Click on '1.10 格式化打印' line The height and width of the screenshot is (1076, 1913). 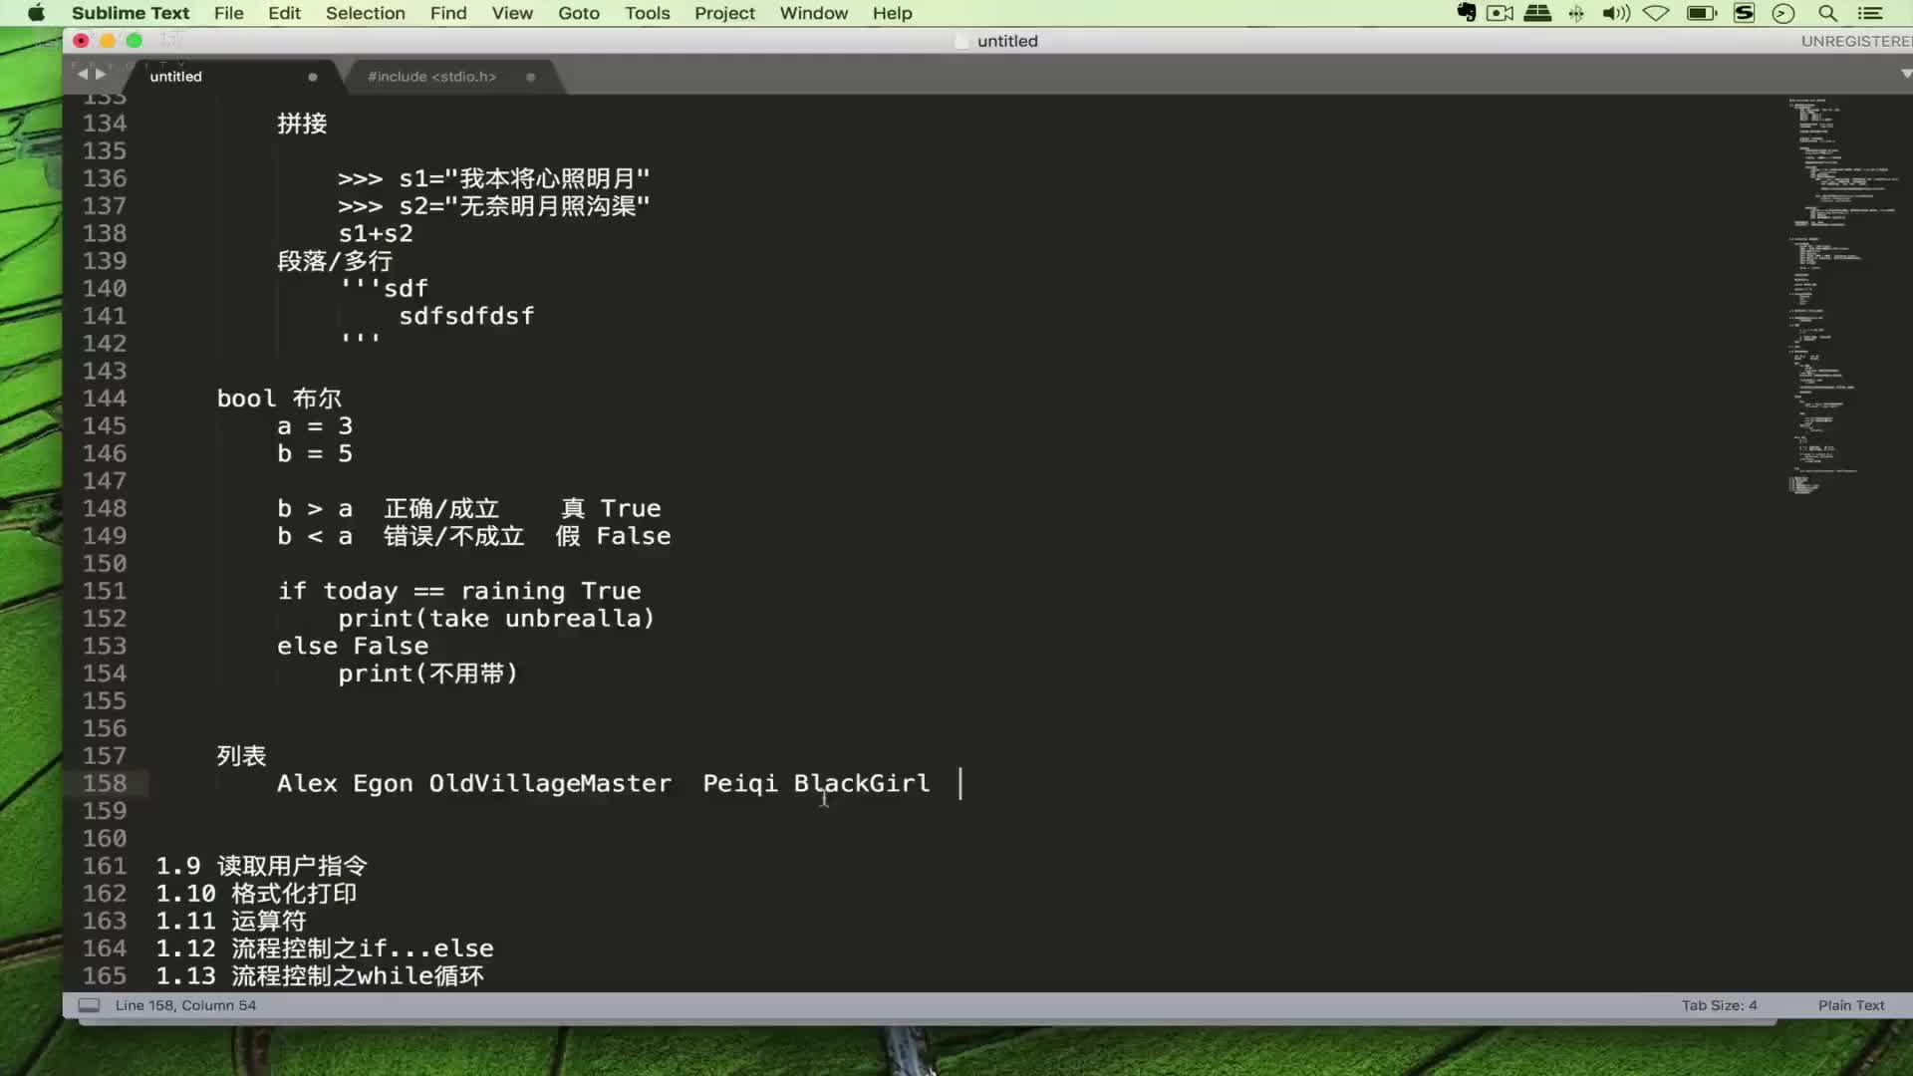[x=256, y=894]
